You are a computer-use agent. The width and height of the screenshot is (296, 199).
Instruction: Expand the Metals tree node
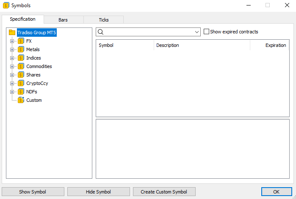tap(12, 49)
